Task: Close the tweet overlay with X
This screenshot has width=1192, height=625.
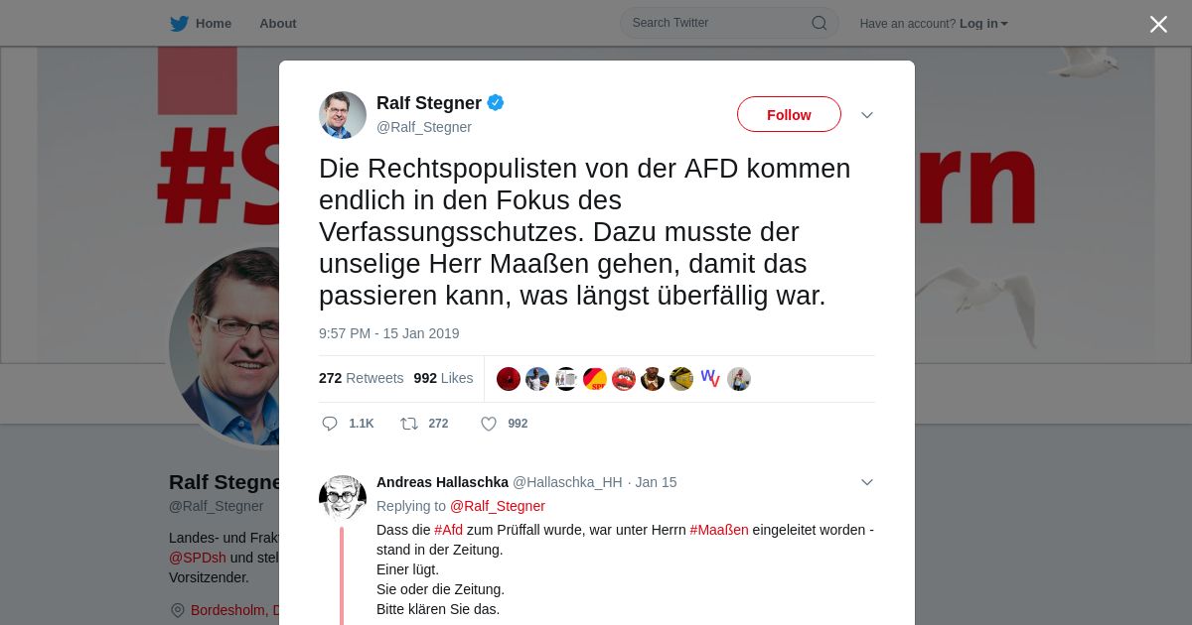Action: point(1158,24)
